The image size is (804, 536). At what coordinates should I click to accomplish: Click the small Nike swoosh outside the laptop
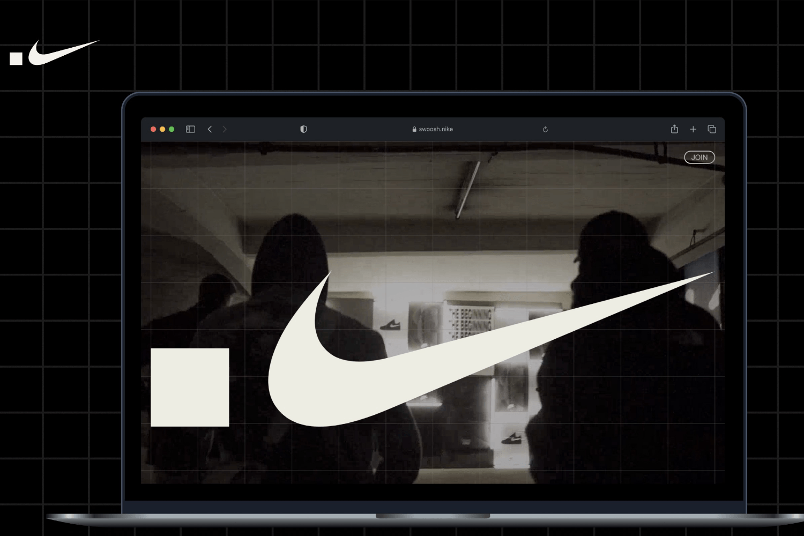(x=59, y=54)
